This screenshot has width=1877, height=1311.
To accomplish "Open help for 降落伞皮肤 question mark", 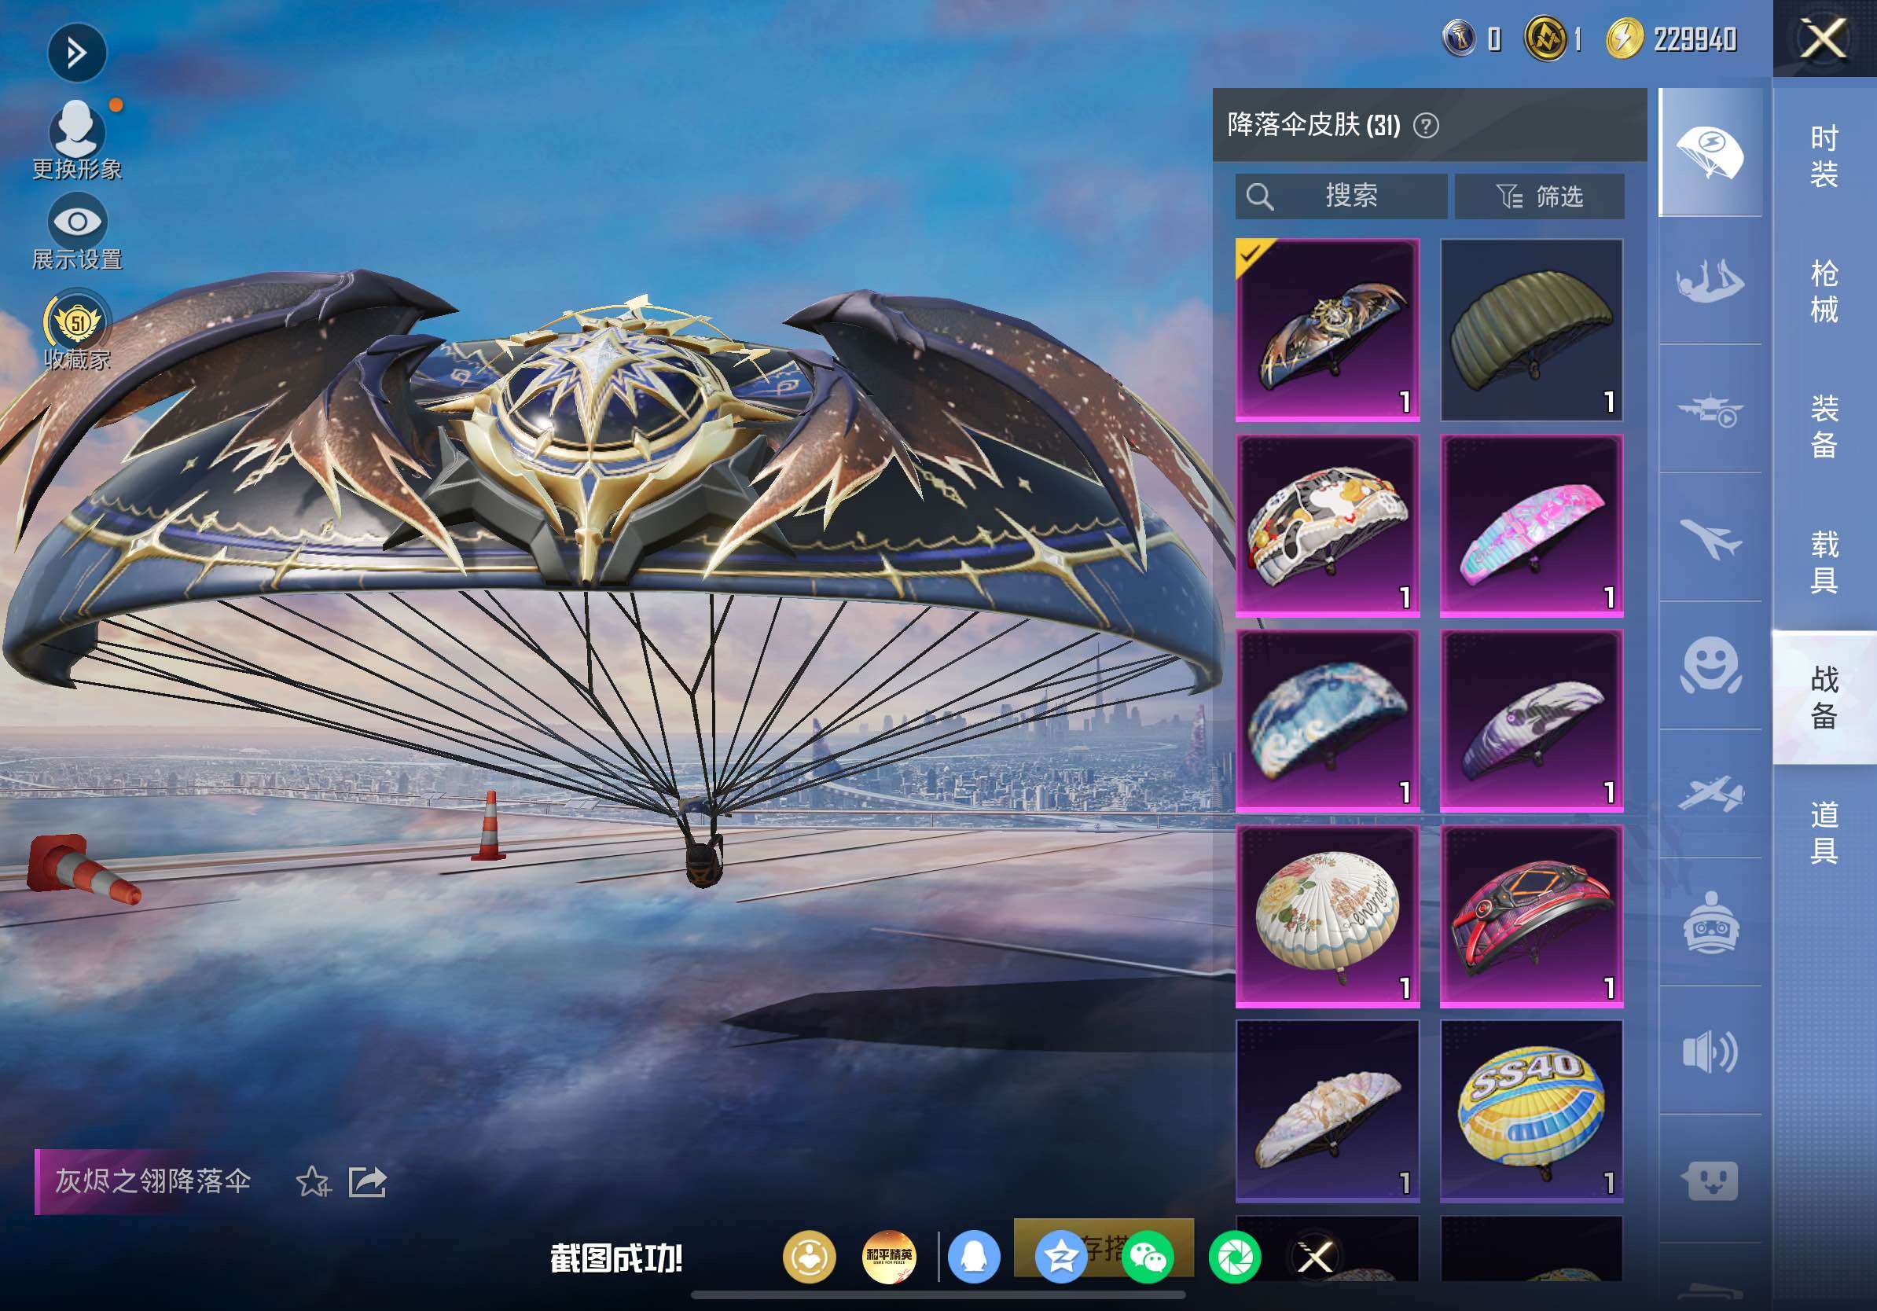I will (1426, 126).
